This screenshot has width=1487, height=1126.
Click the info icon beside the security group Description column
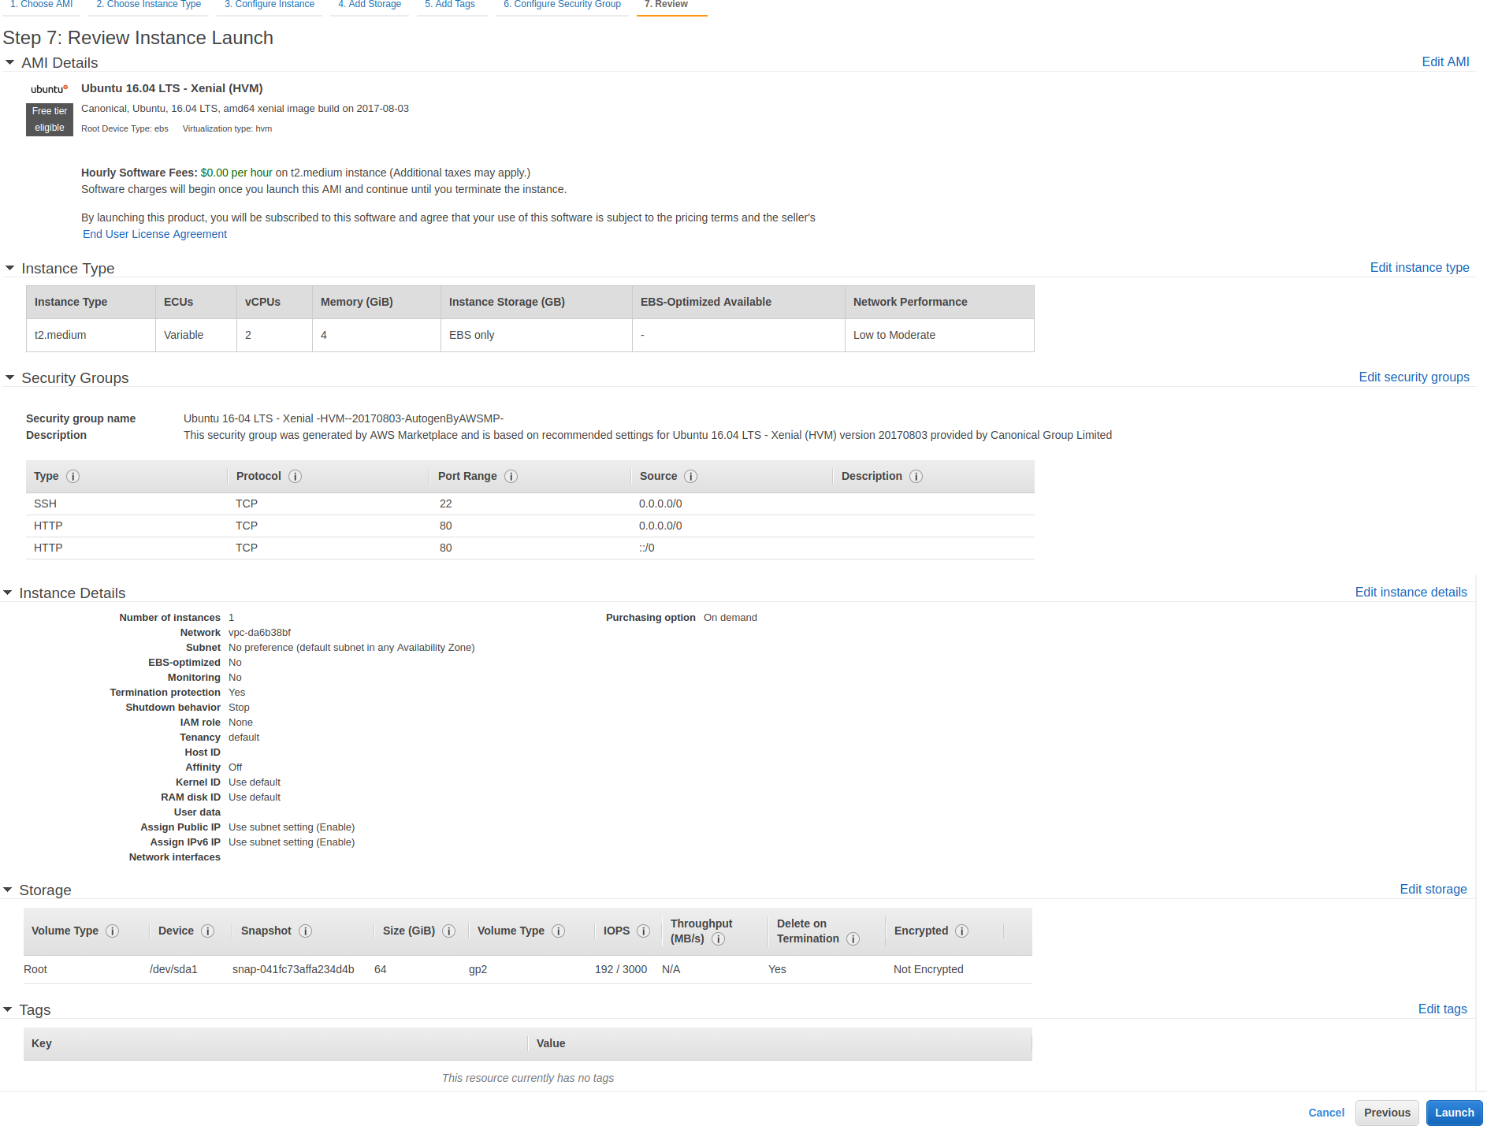click(916, 477)
